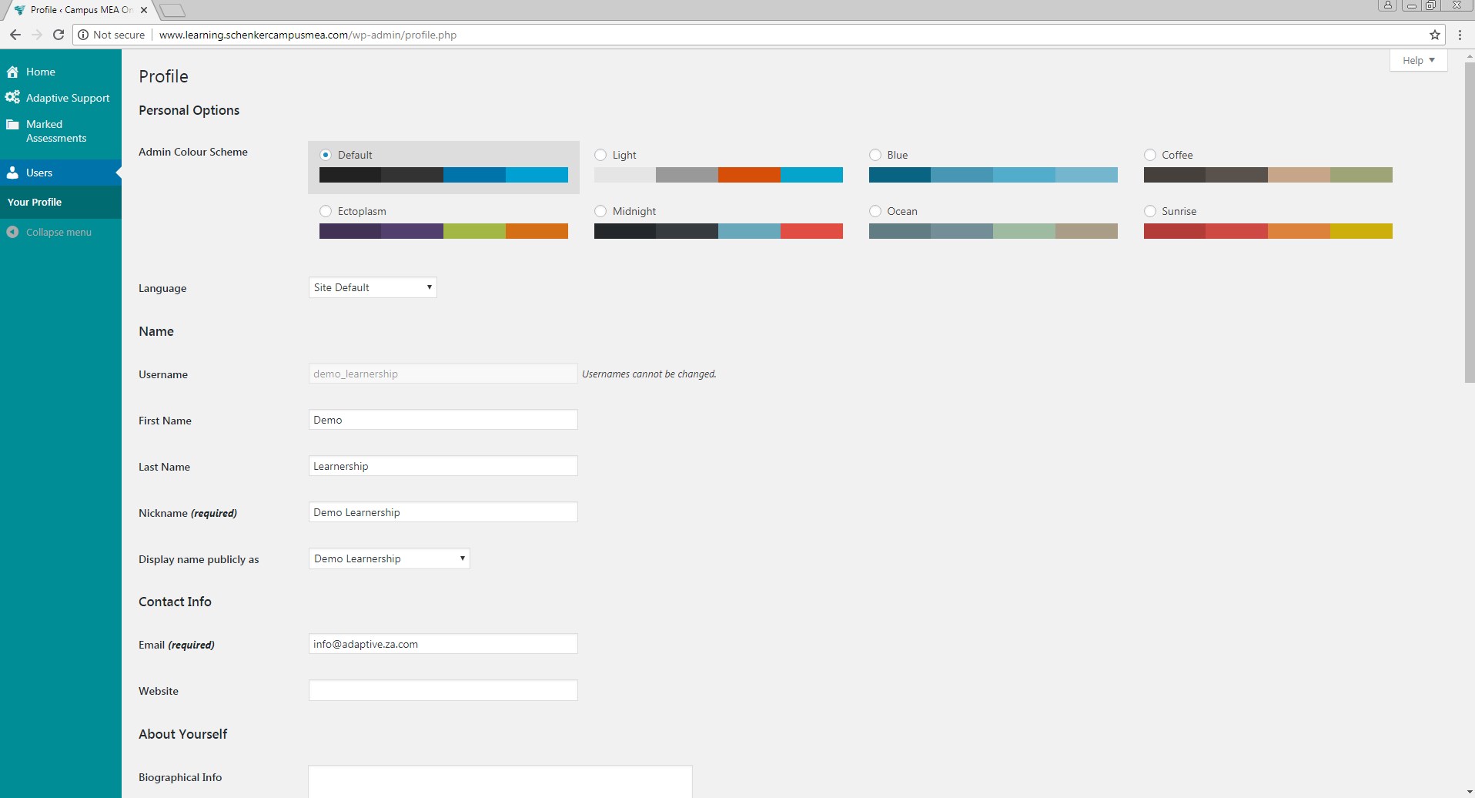Image resolution: width=1475 pixels, height=798 pixels.
Task: Reload the page with refresh icon
Action: [59, 35]
